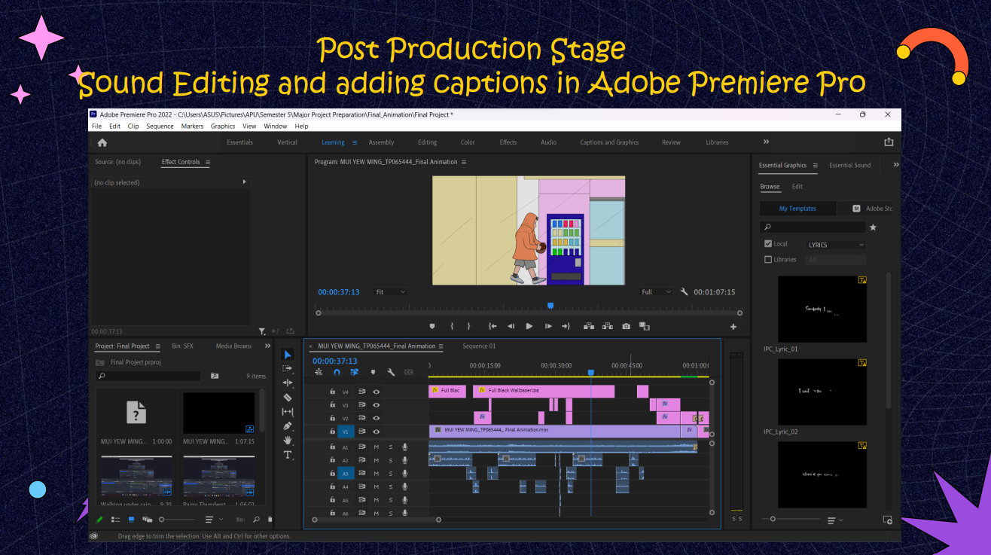
Task: Select the Slip tool
Action: coord(288,412)
